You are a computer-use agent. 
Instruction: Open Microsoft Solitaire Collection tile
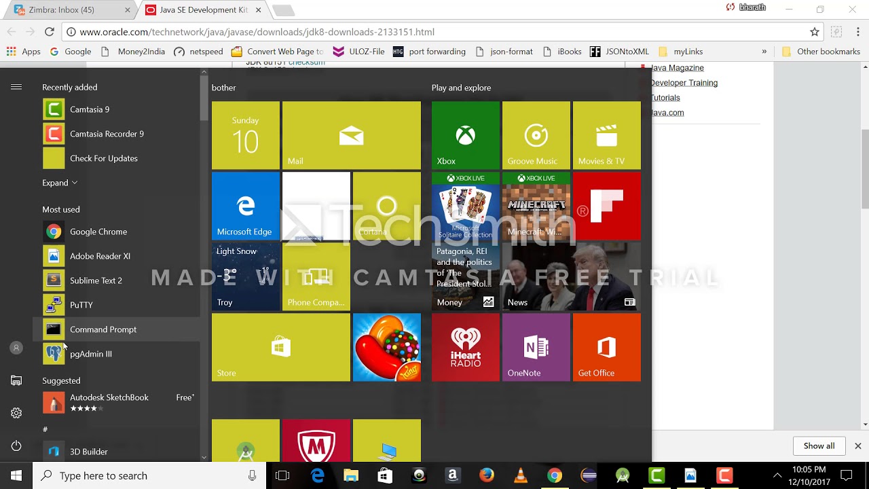[466, 206]
